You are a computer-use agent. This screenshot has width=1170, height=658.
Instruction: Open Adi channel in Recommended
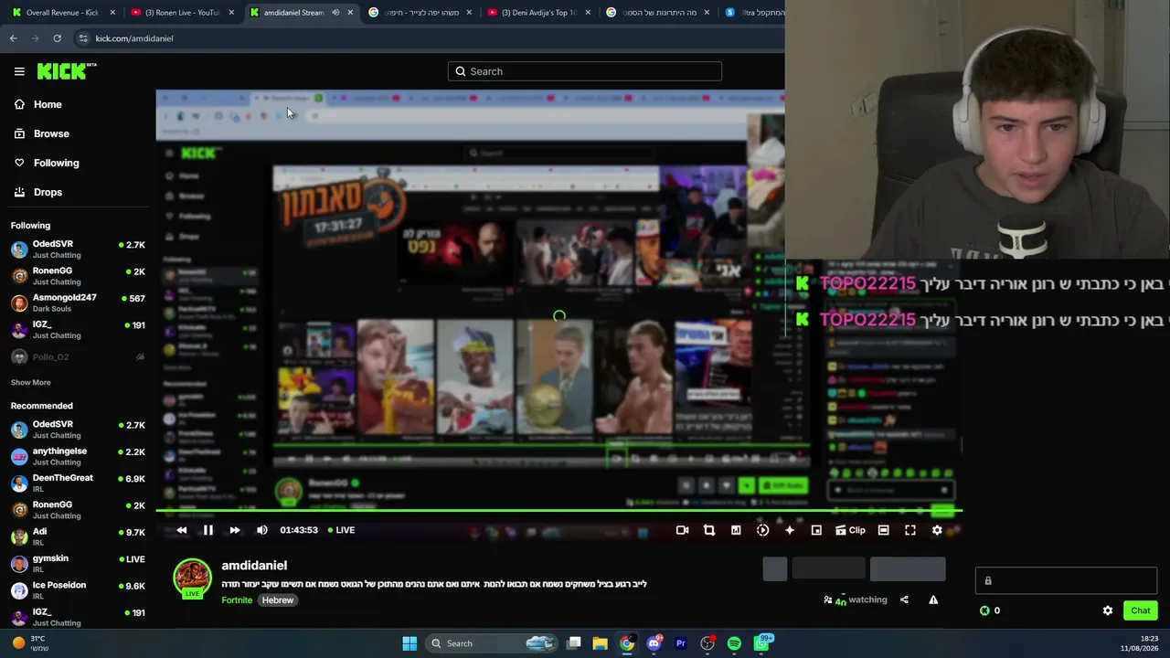[78, 536]
